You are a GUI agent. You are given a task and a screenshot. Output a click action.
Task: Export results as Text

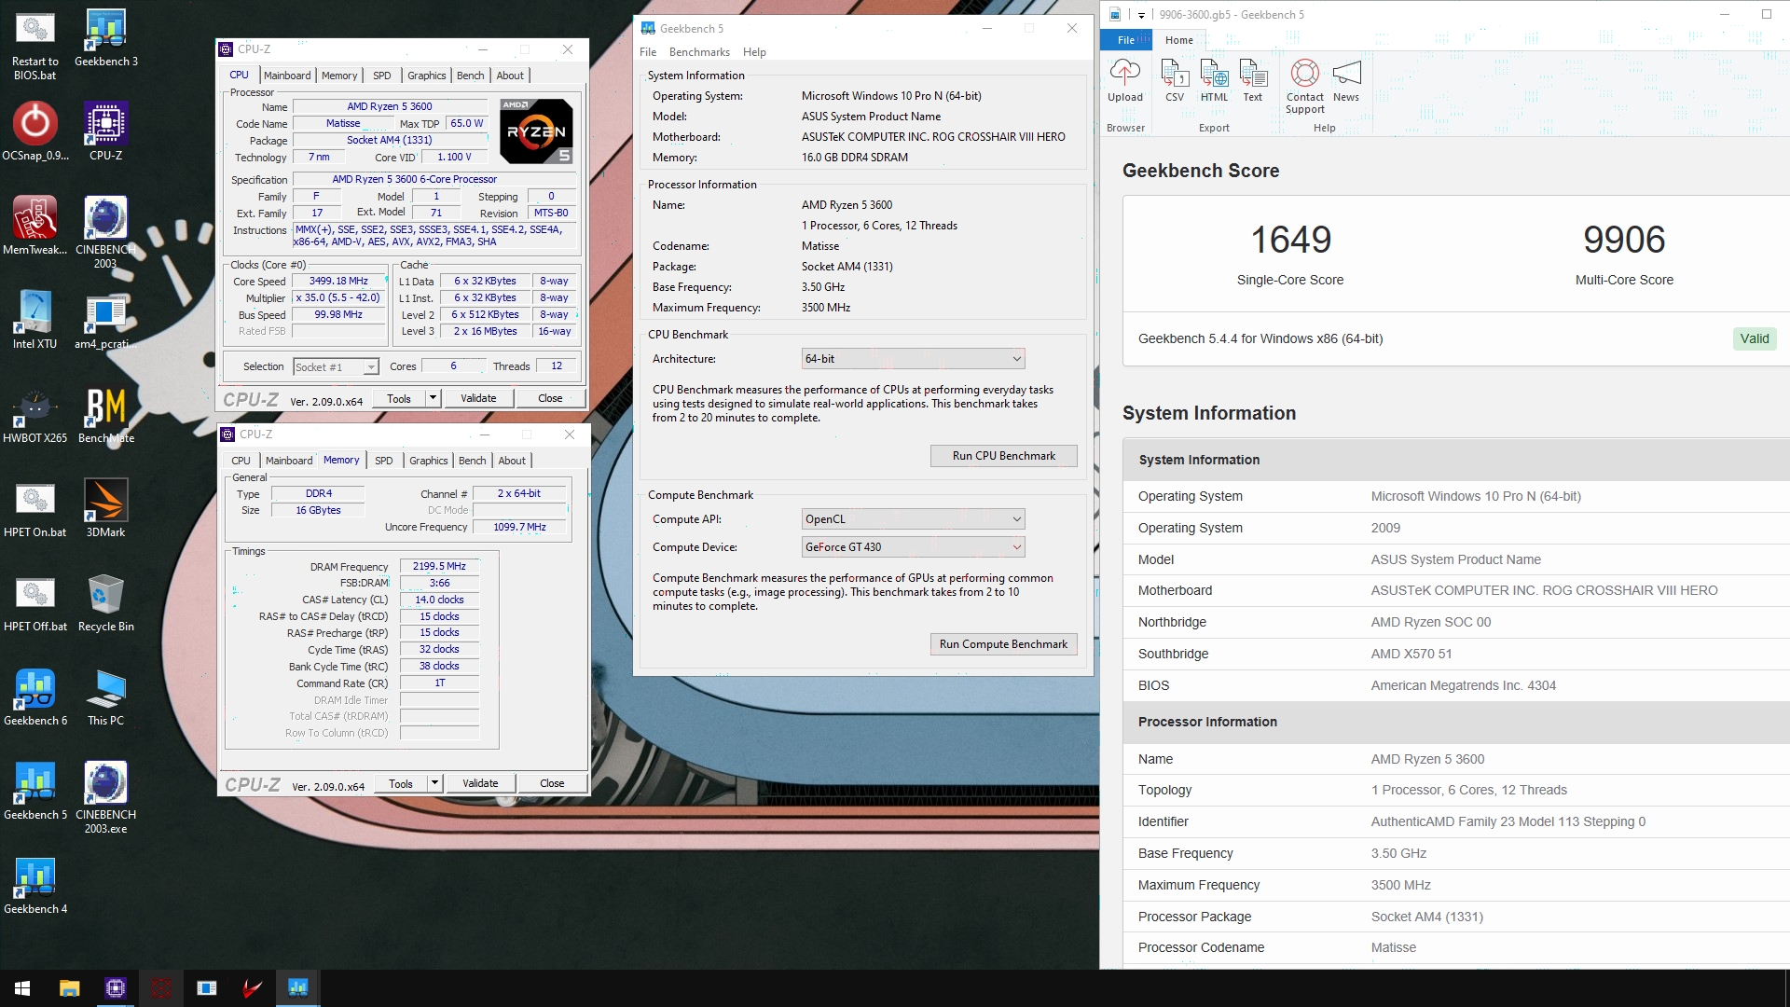[x=1253, y=80]
